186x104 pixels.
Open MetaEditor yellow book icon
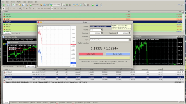(41, 5)
